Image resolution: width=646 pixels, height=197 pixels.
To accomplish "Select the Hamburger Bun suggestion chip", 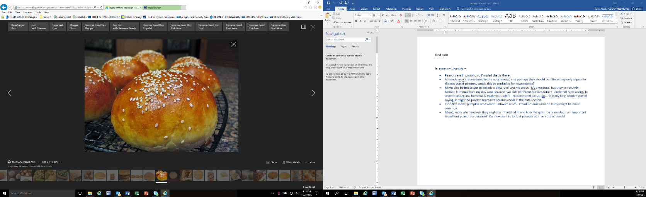I will [x=18, y=26].
